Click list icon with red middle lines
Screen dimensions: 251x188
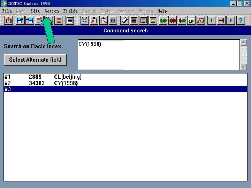click(143, 21)
